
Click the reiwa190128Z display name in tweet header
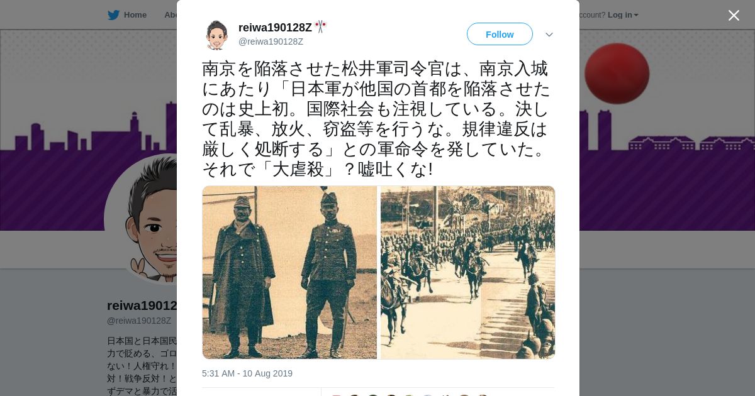[275, 27]
